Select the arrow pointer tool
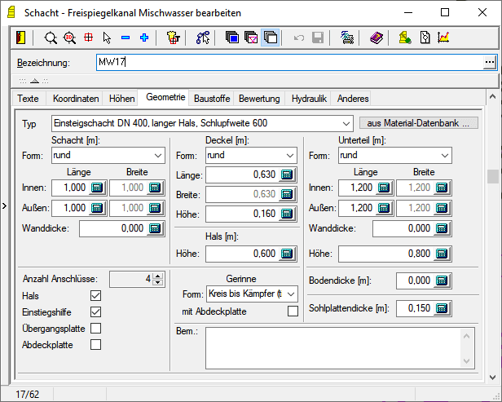 [x=107, y=38]
